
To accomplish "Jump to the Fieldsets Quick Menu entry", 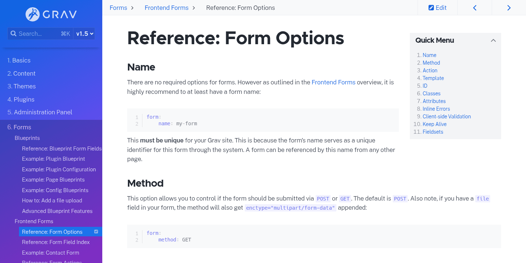I will pyautogui.click(x=432, y=131).
